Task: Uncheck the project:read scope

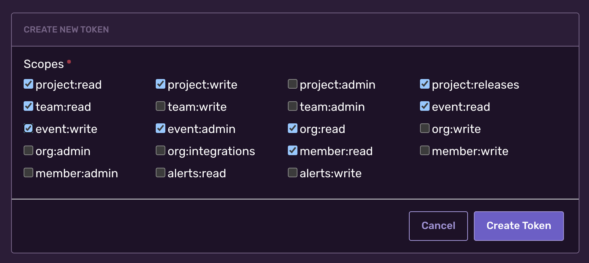Action: click(28, 84)
